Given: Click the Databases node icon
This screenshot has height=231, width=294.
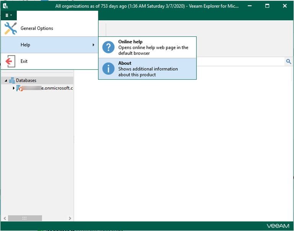Looking at the screenshot, I should 12,80.
